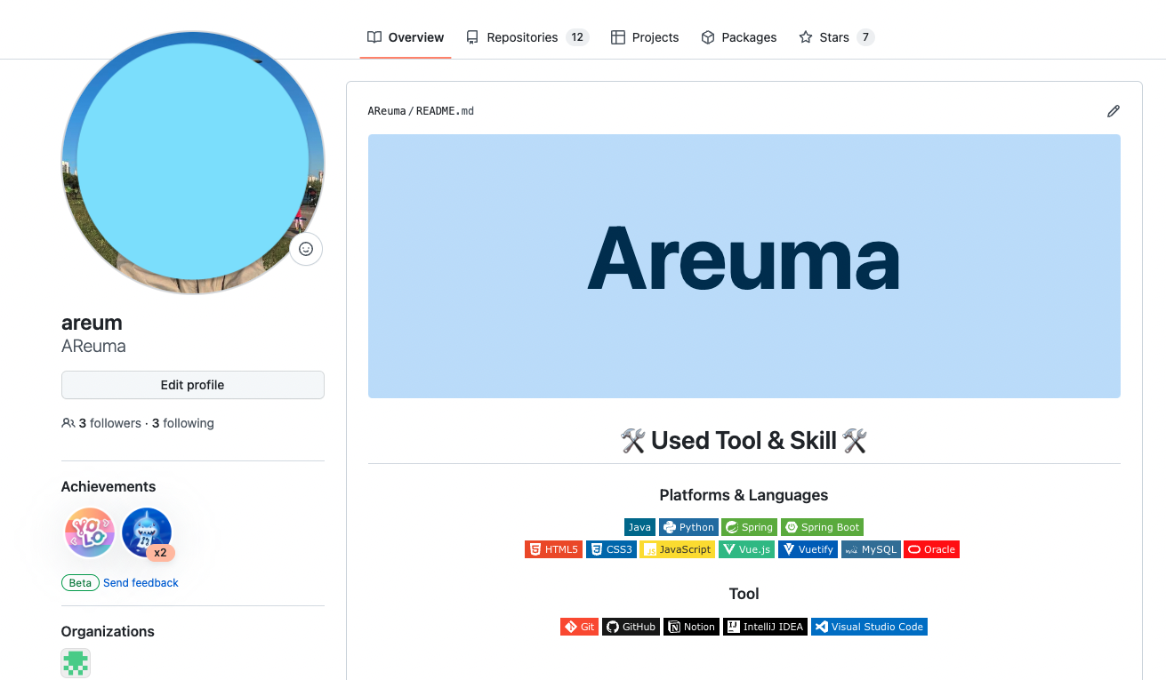Click the pencil icon to edit README.md
The image size is (1166, 680).
tap(1114, 110)
